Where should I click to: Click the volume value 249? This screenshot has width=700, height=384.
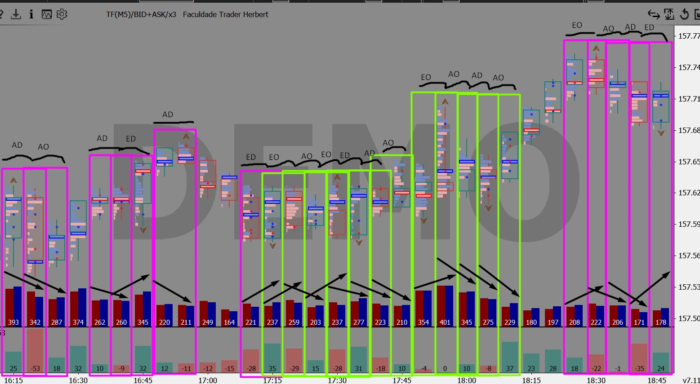point(208,322)
